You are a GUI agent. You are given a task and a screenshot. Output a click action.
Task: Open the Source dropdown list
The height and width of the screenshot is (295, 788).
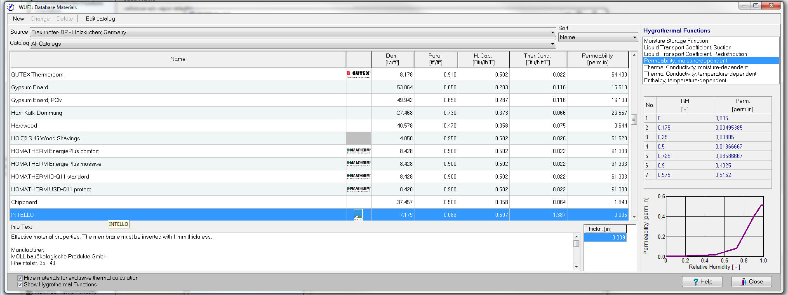(553, 33)
